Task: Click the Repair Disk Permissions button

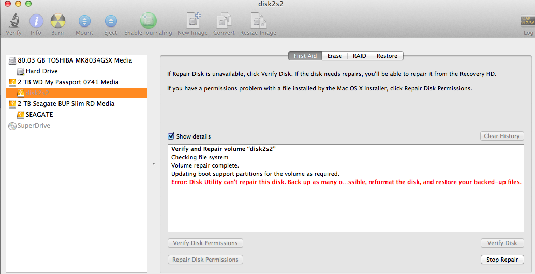Action: tap(205, 260)
